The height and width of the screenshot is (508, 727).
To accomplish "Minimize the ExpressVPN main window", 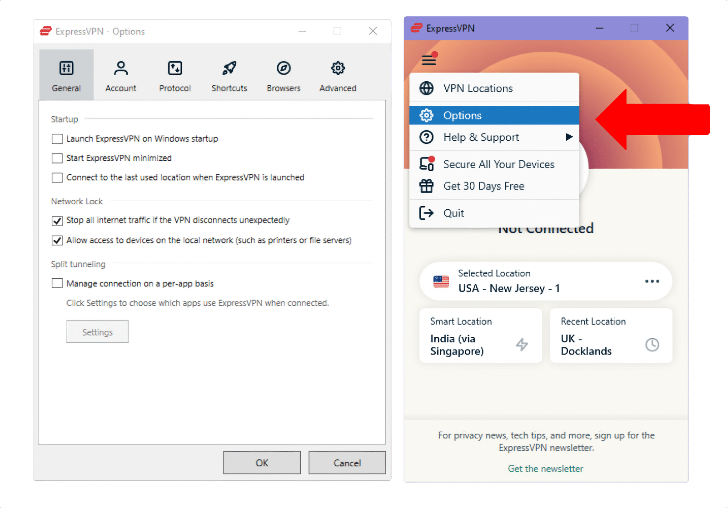I will [600, 28].
